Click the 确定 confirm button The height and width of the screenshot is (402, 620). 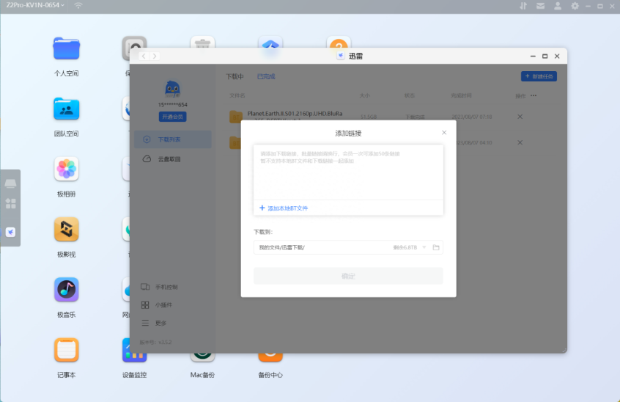348,276
